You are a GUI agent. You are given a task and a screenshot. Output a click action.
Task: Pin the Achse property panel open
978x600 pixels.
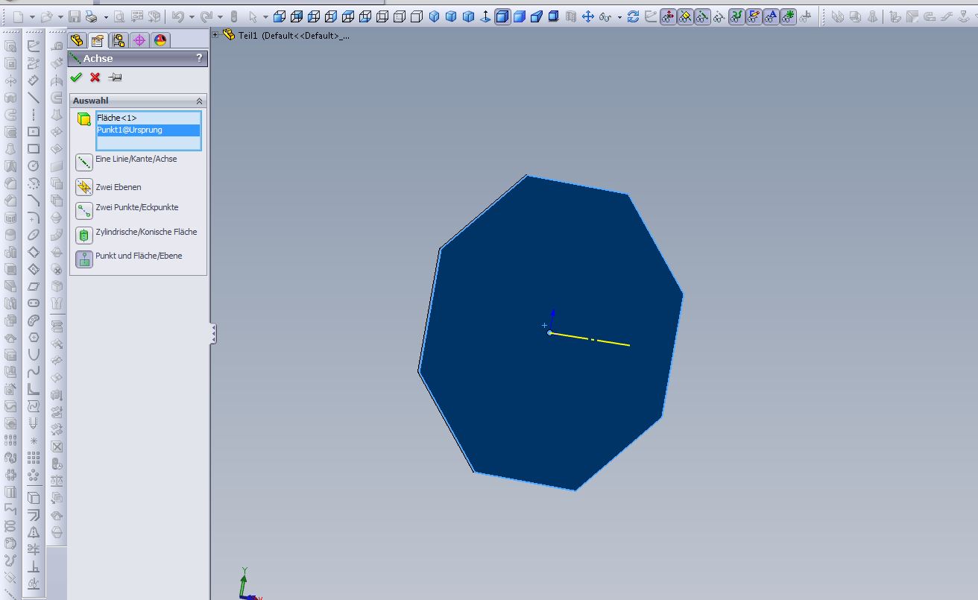point(115,78)
